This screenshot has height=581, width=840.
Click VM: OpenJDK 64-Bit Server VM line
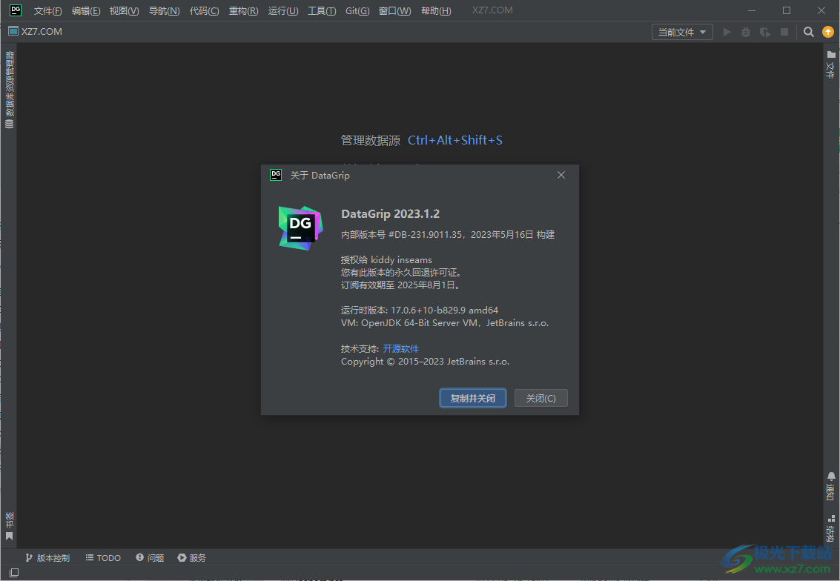(445, 323)
